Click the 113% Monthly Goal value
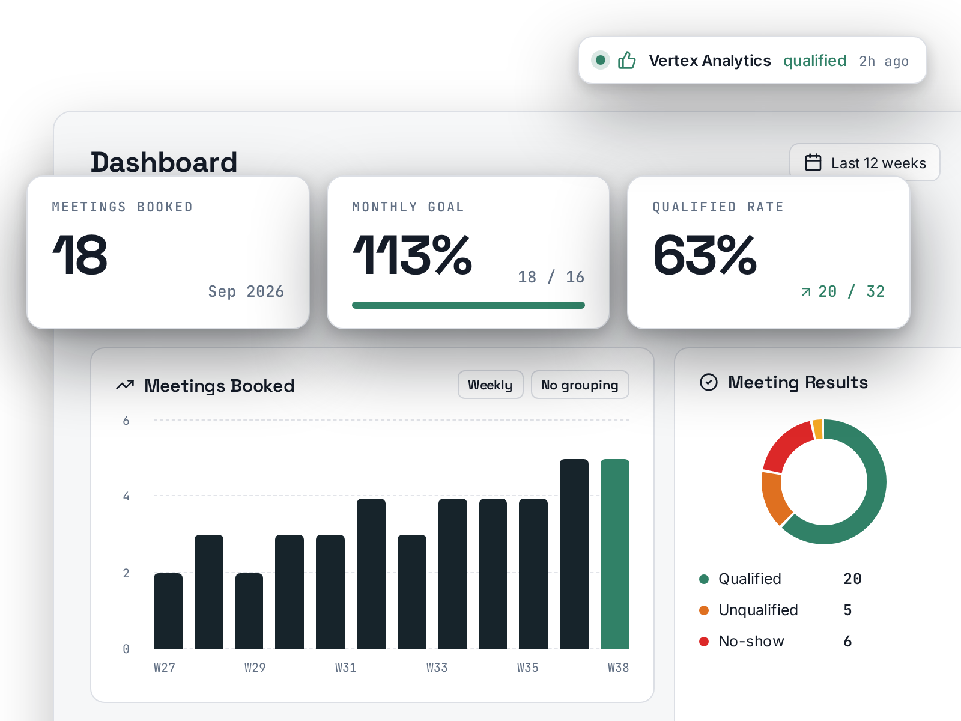The image size is (961, 721). 413,255
